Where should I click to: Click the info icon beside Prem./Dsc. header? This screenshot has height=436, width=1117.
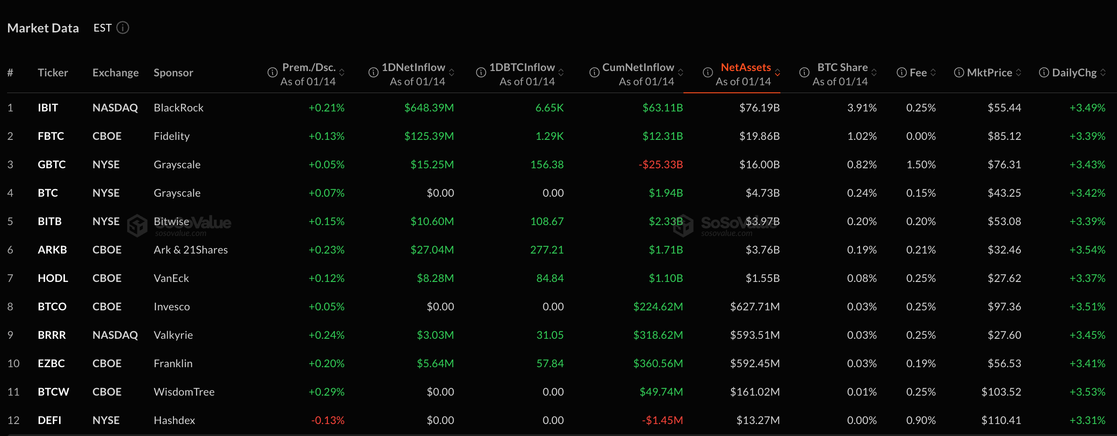[272, 73]
